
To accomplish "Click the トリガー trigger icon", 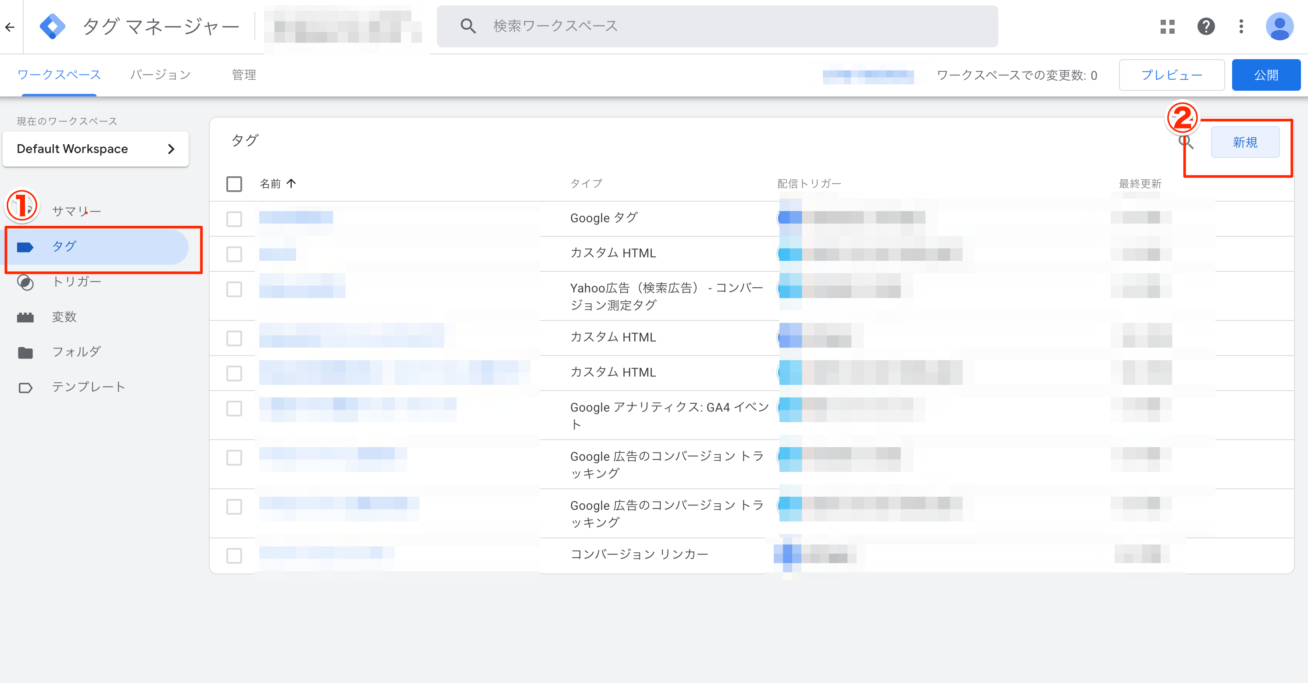I will pos(25,282).
